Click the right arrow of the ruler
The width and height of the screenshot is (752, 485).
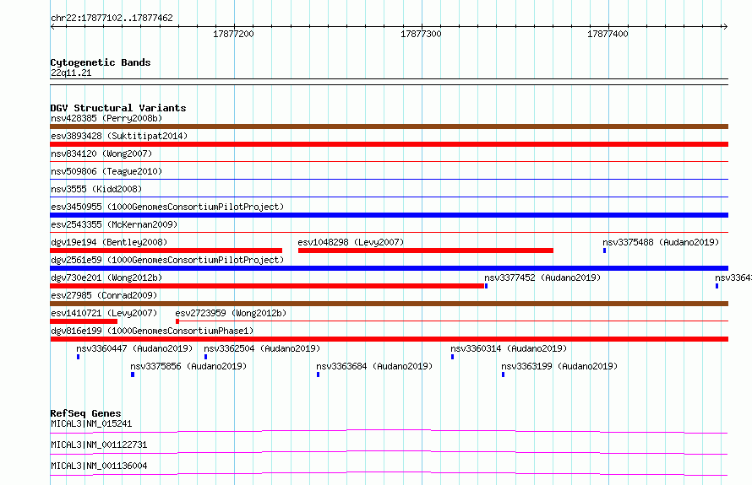(725, 27)
